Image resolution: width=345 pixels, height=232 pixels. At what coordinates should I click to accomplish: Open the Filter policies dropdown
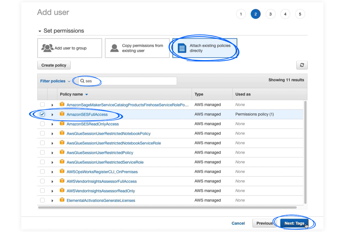click(x=55, y=81)
